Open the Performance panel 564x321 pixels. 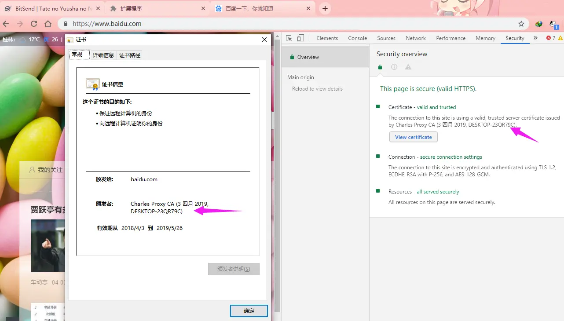tap(450, 38)
